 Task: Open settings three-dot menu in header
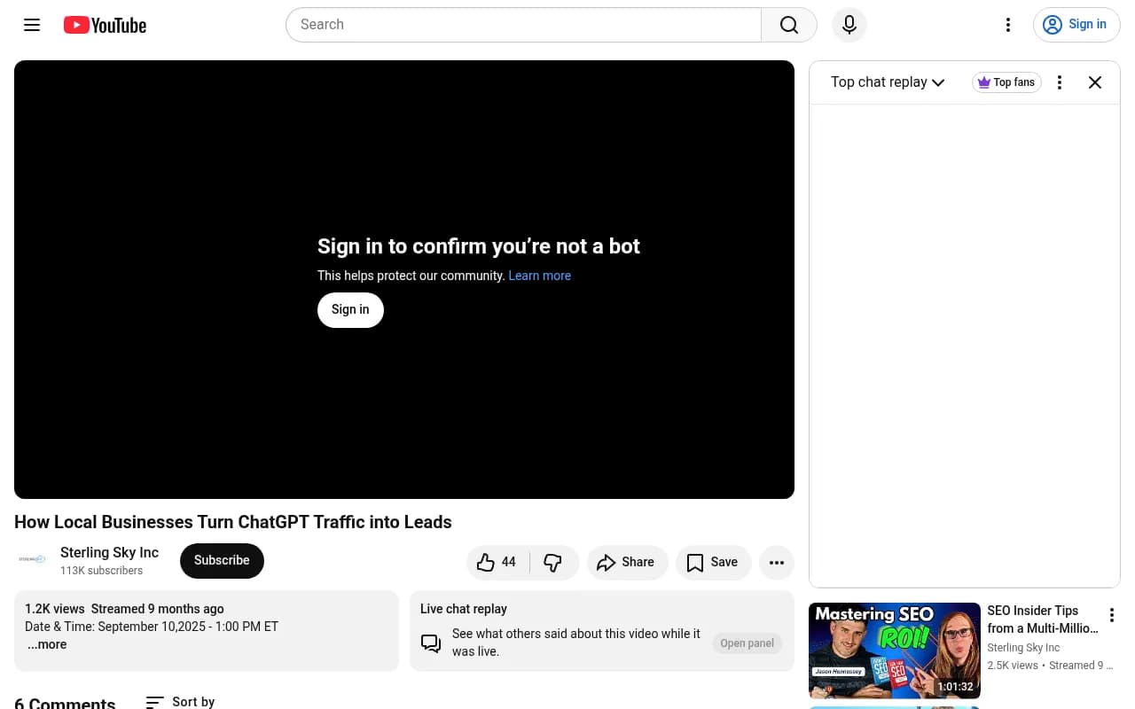1008,25
